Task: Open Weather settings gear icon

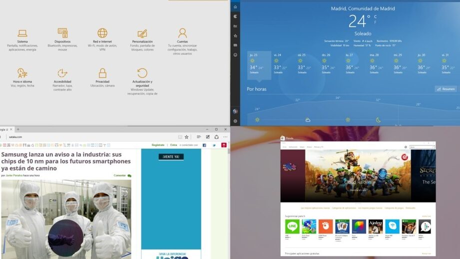Action: (235, 121)
